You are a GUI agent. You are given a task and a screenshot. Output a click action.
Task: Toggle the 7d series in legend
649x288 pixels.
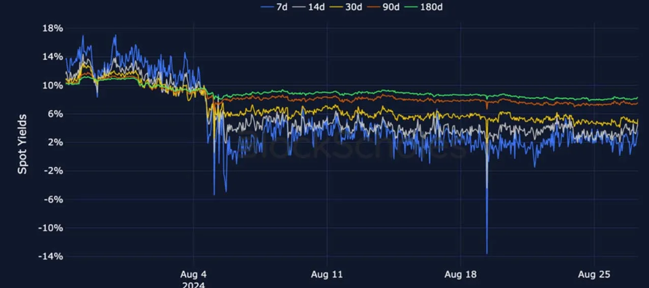pyautogui.click(x=274, y=7)
